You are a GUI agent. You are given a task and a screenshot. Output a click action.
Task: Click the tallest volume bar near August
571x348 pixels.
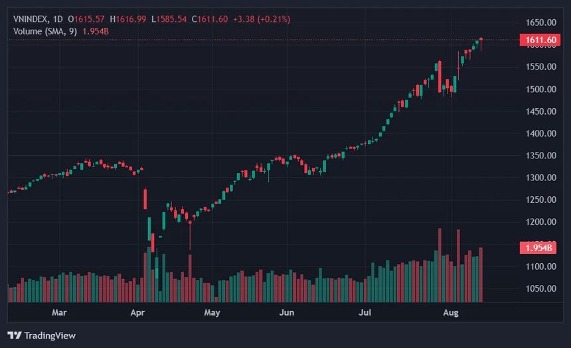(440, 265)
